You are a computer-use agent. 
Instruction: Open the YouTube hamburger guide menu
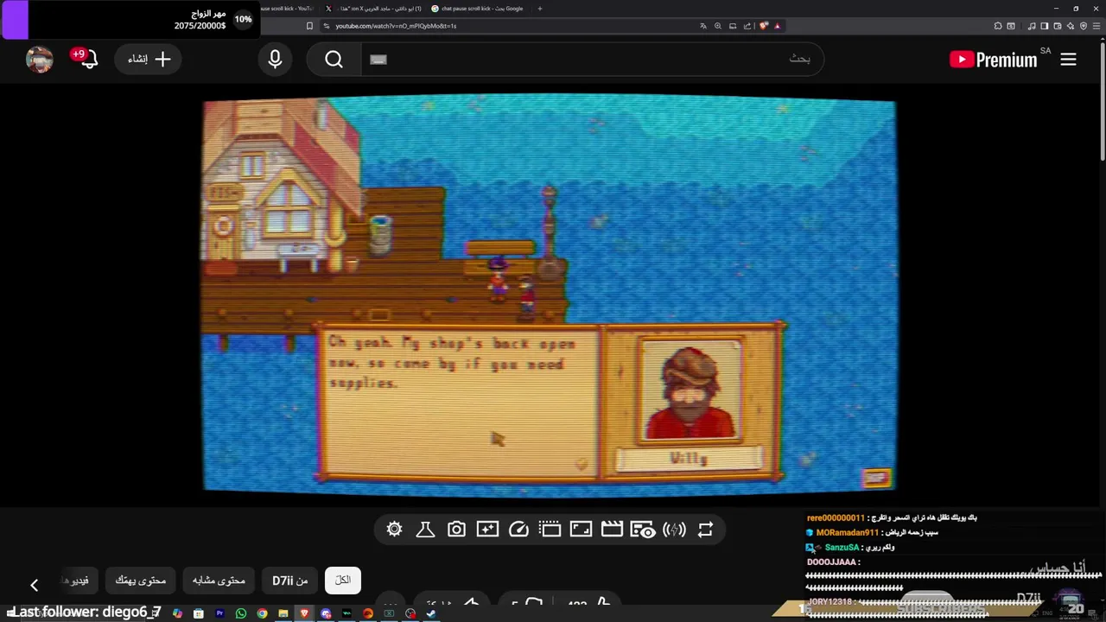1068,60
